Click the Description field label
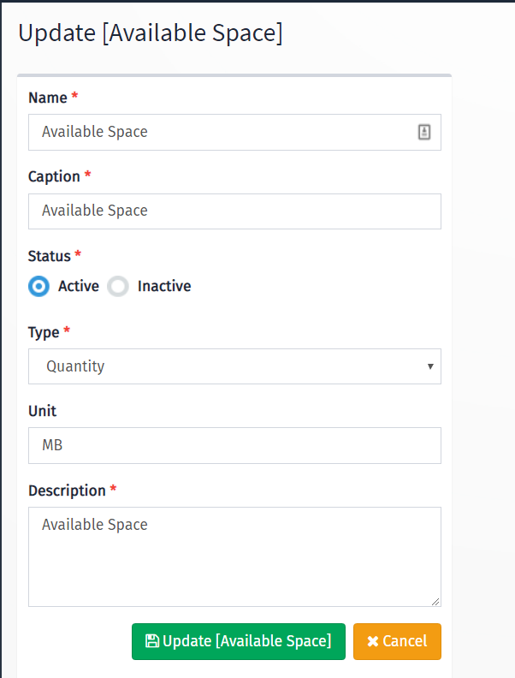The width and height of the screenshot is (515, 678). click(x=67, y=491)
